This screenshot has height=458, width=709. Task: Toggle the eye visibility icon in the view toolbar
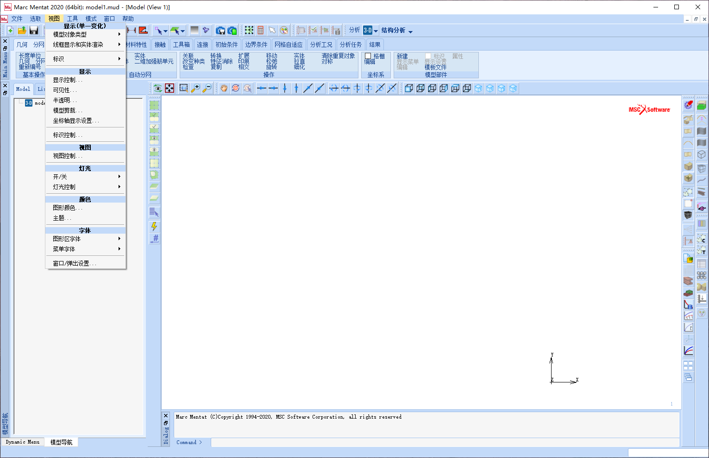click(158, 88)
